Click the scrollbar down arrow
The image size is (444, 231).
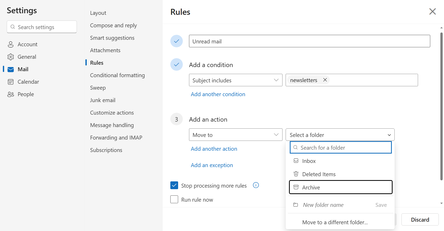(441, 203)
